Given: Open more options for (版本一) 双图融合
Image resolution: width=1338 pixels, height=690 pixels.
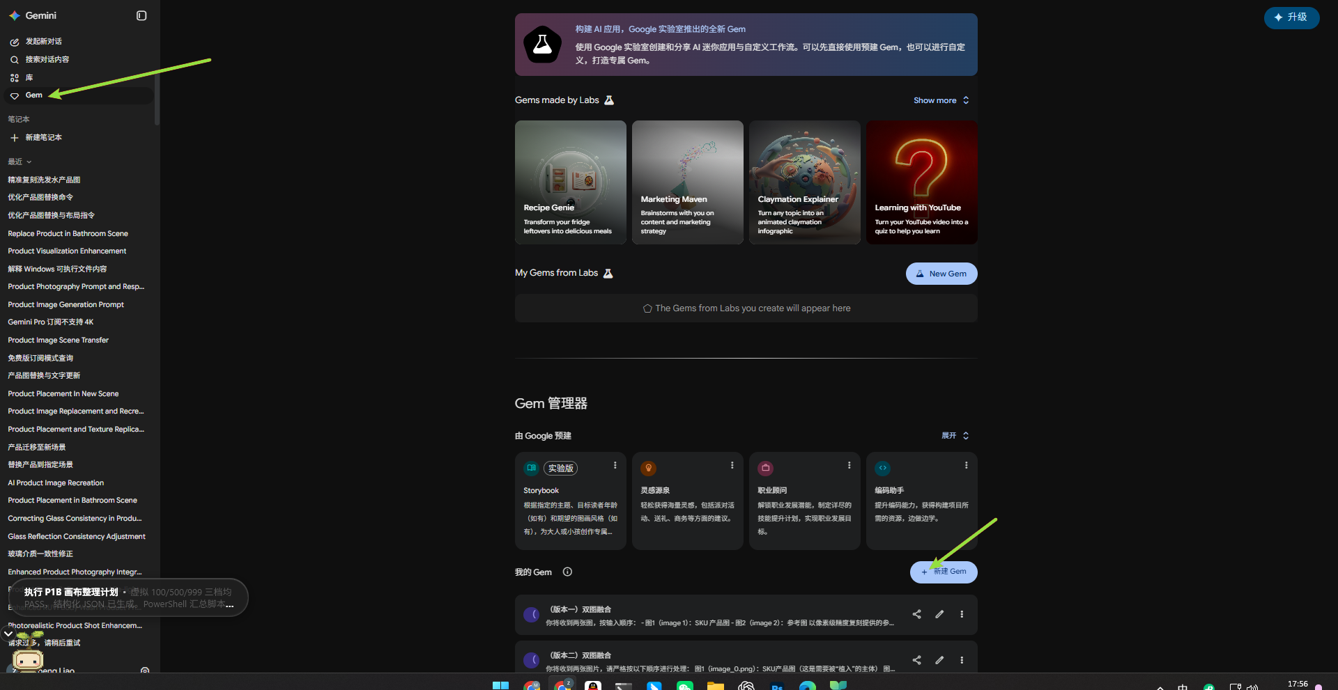Looking at the screenshot, I should (x=962, y=614).
